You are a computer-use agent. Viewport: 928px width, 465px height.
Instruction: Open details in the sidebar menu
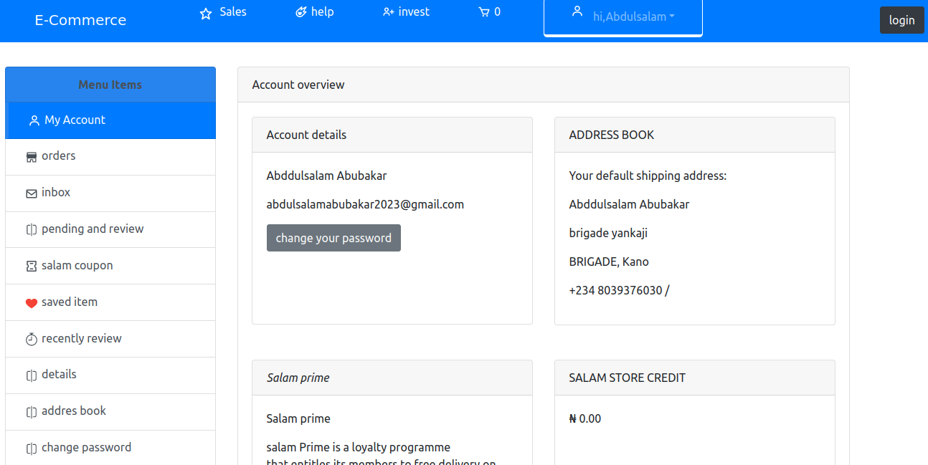(110, 375)
